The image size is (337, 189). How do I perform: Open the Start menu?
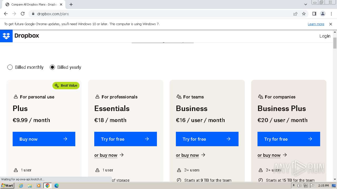point(7,186)
